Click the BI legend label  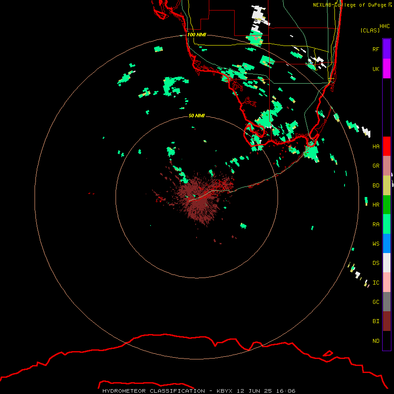376,321
